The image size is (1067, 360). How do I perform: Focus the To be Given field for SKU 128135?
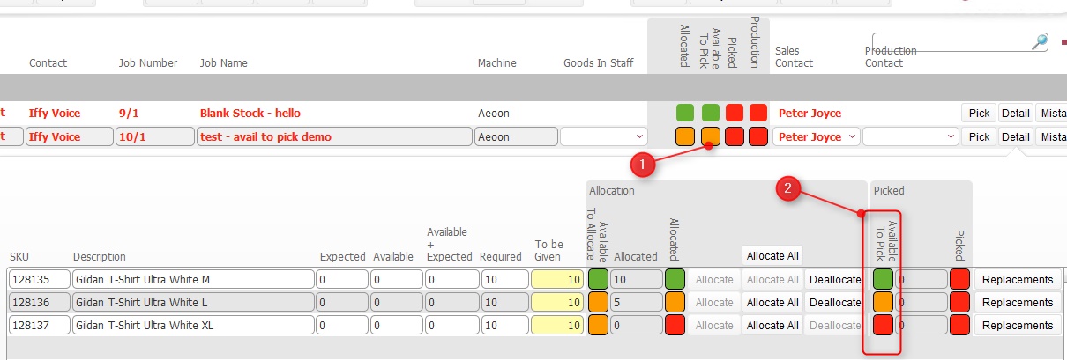coord(556,279)
